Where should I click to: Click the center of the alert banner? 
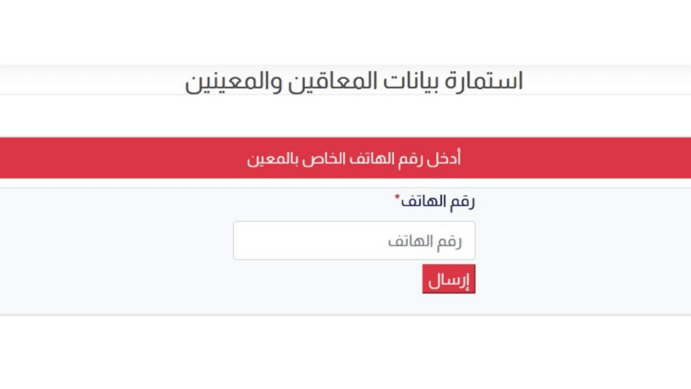tap(345, 157)
